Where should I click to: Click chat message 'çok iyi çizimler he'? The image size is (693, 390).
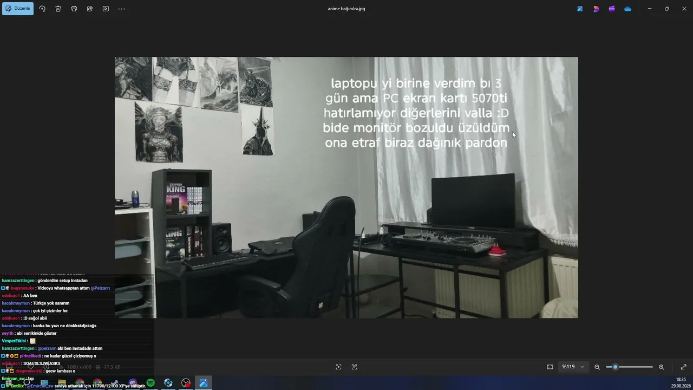point(50,311)
